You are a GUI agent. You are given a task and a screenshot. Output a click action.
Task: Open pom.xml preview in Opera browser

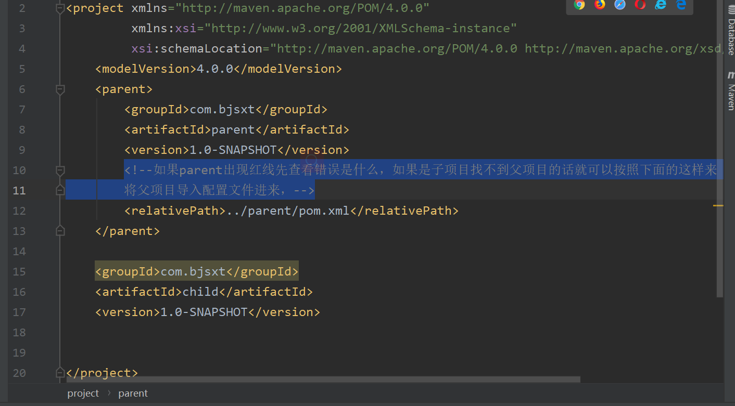640,5
